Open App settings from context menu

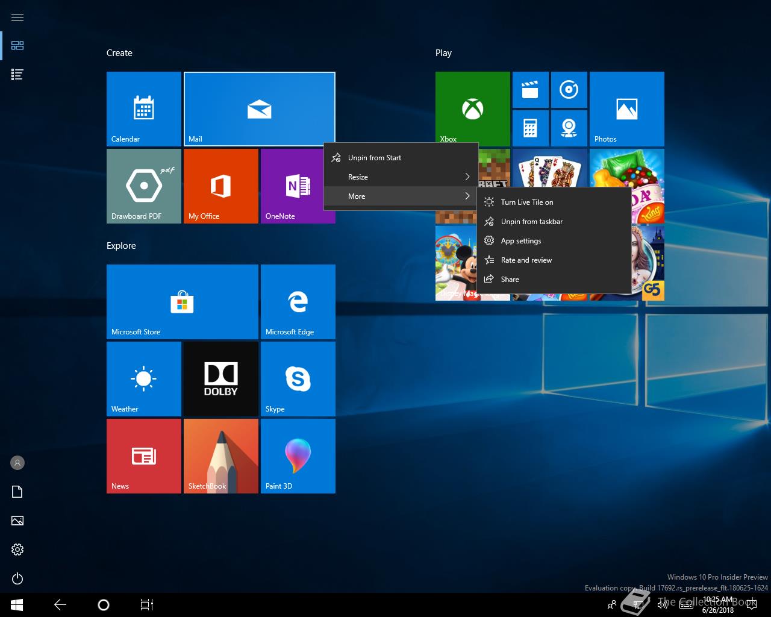(554, 241)
